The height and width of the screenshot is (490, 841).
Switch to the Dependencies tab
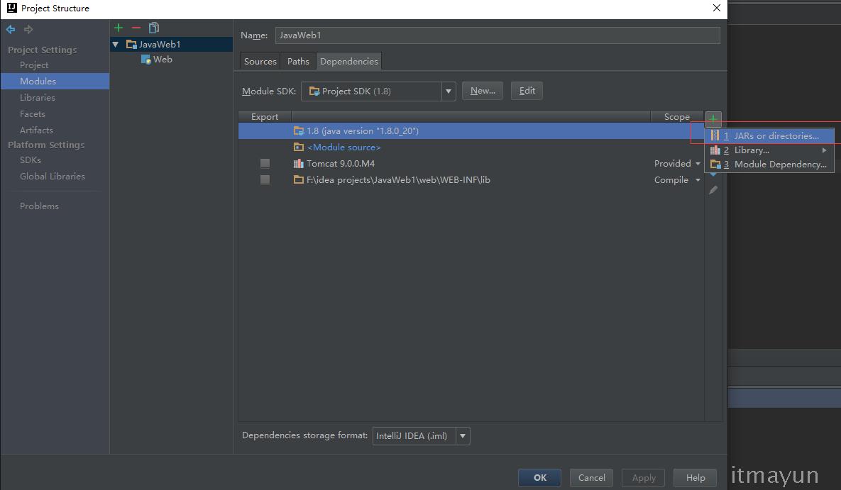(x=349, y=62)
